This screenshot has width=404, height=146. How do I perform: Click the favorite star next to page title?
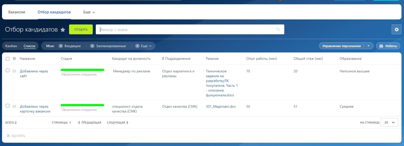63,30
